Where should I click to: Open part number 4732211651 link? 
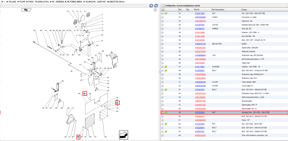coord(200,13)
